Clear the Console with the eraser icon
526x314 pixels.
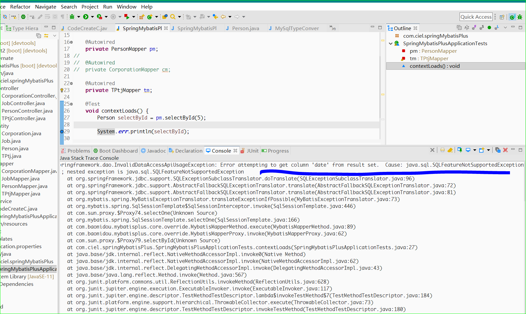[450, 150]
